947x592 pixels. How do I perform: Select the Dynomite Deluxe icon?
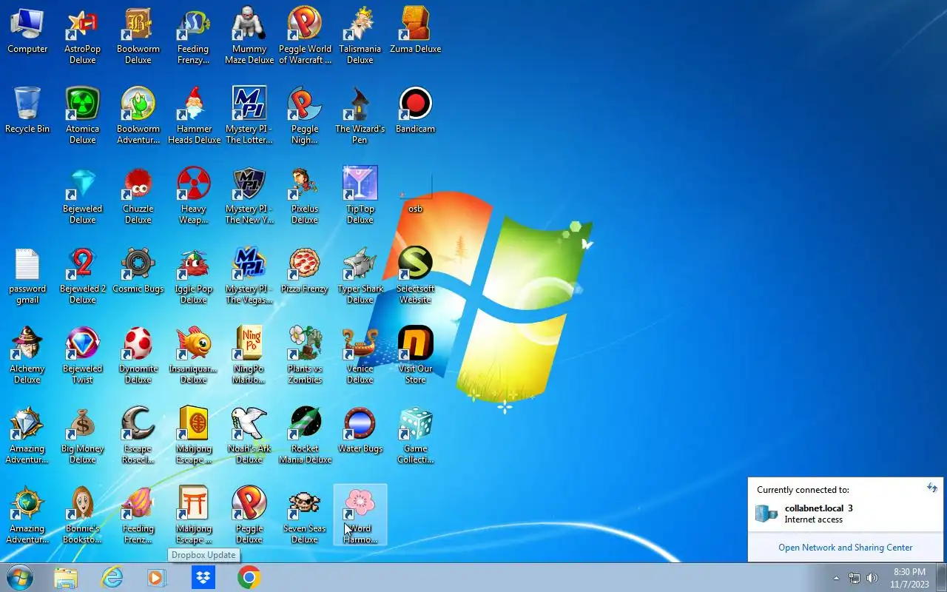(138, 355)
